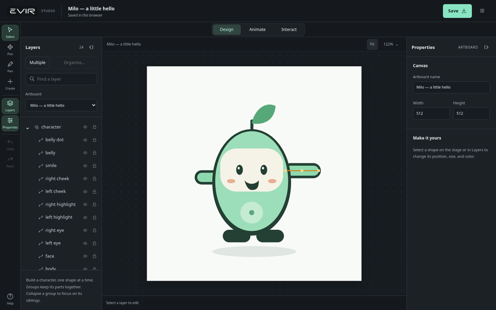Choose the Pen drawing tool

pos(10,67)
